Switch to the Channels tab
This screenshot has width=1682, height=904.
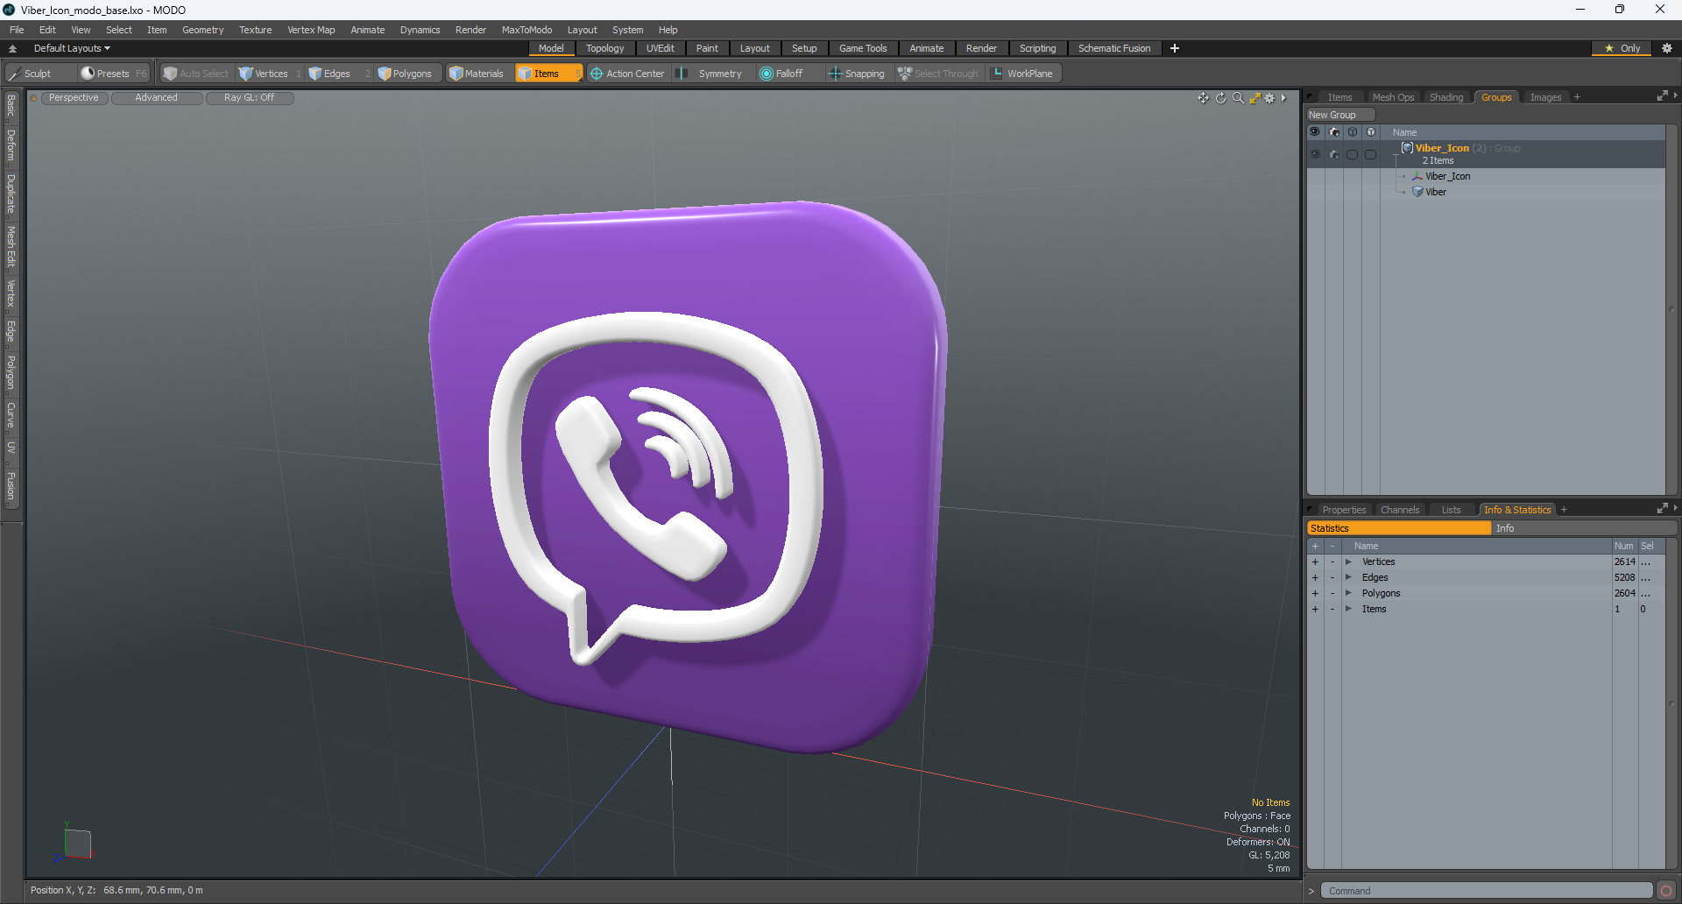tap(1400, 510)
